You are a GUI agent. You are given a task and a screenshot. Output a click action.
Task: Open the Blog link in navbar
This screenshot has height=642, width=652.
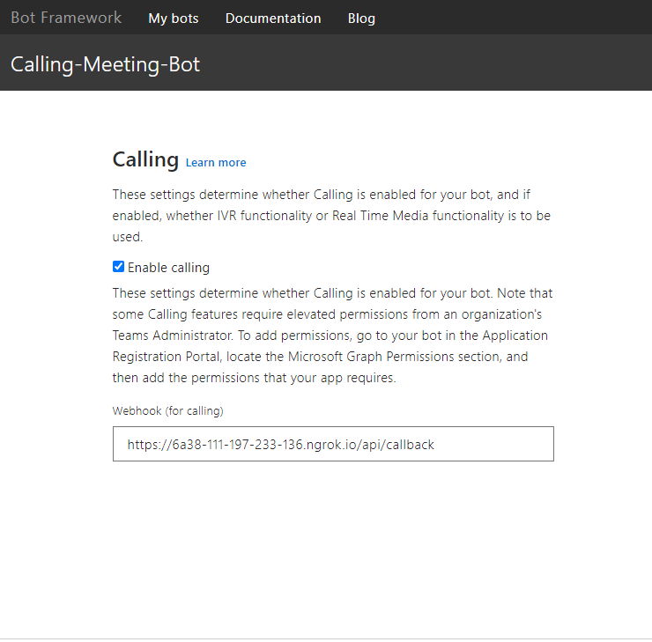coord(361,18)
